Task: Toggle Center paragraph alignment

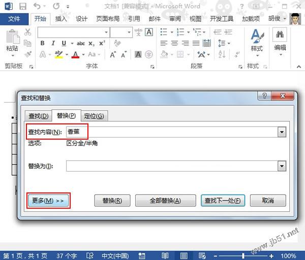Action: pos(174,43)
